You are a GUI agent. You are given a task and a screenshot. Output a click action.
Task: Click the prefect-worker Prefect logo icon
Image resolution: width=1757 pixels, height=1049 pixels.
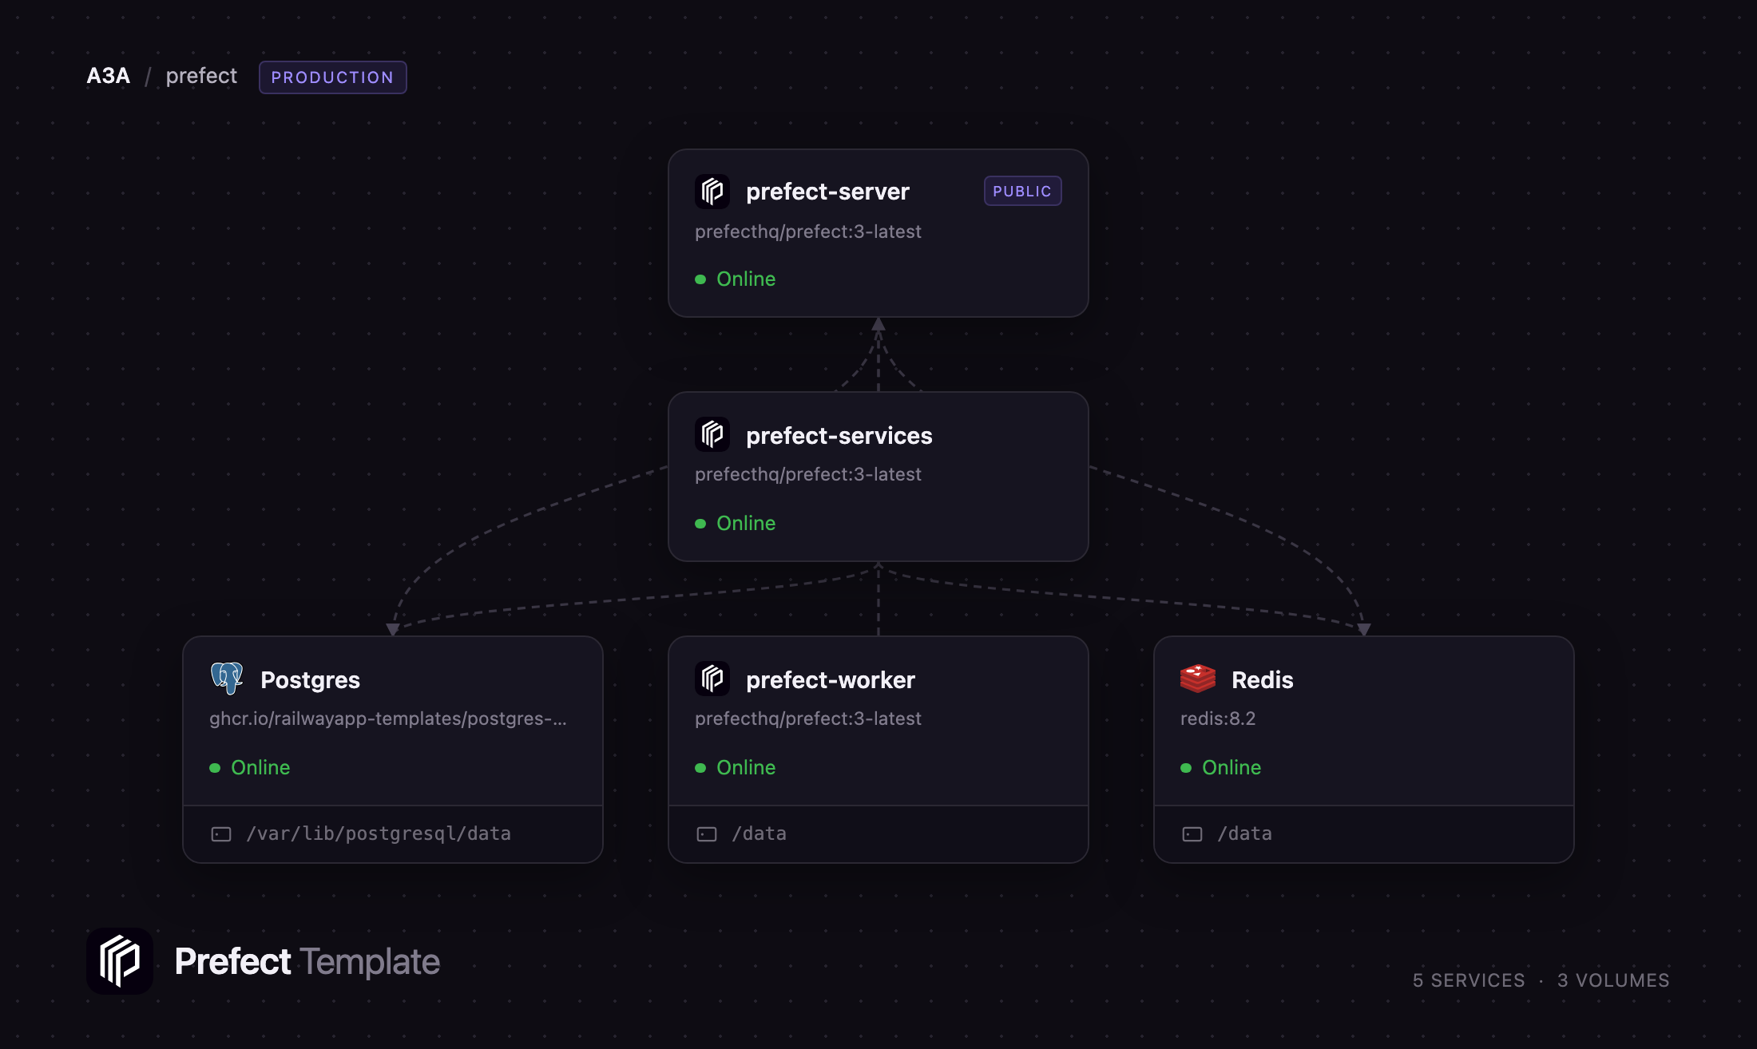pyautogui.click(x=712, y=679)
